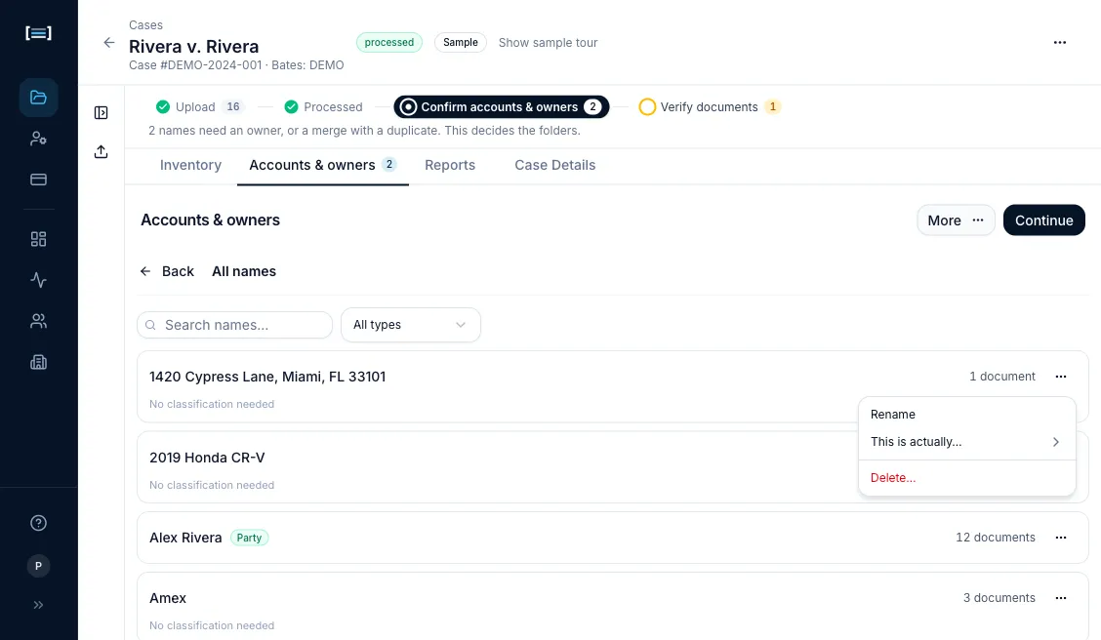Open the Cases folder icon in sidebar
The height and width of the screenshot is (640, 1101).
click(39, 98)
